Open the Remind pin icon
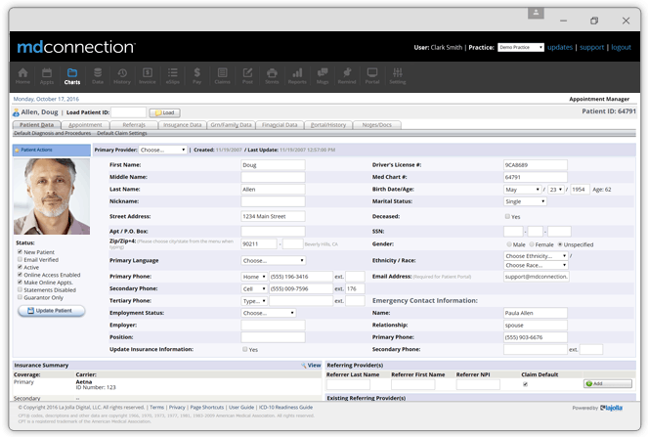 click(347, 76)
